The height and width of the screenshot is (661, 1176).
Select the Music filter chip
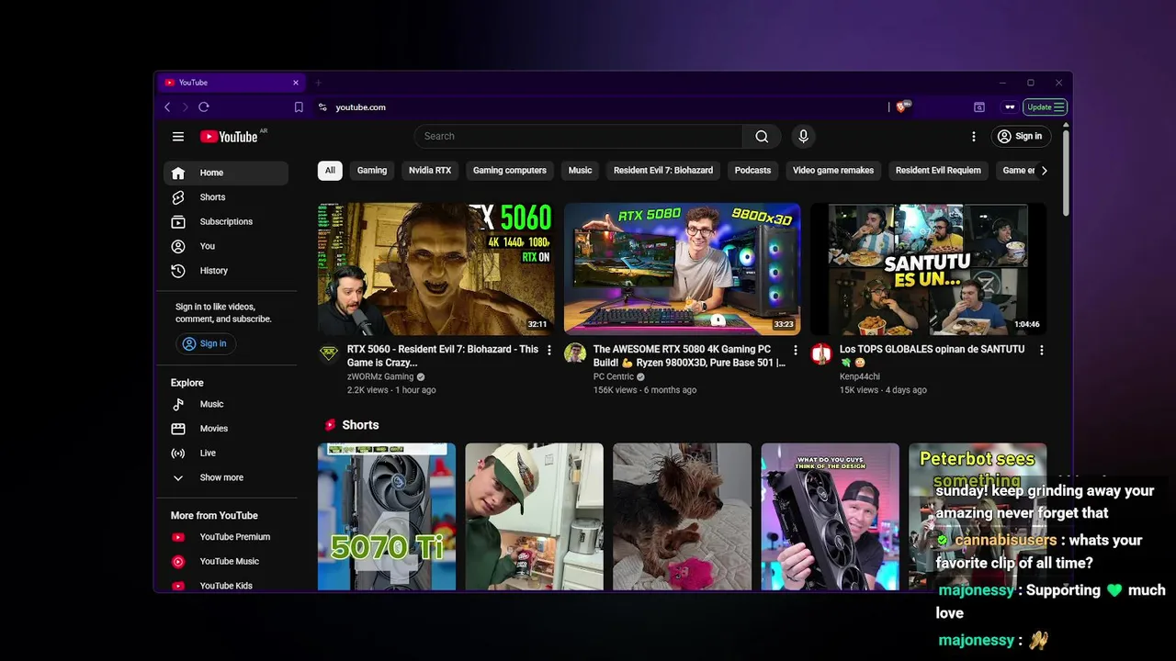pos(580,170)
